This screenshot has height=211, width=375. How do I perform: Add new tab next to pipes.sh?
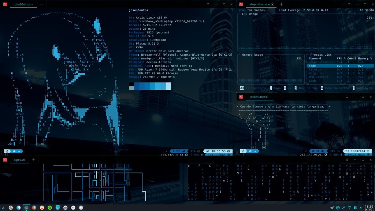pos(34,160)
